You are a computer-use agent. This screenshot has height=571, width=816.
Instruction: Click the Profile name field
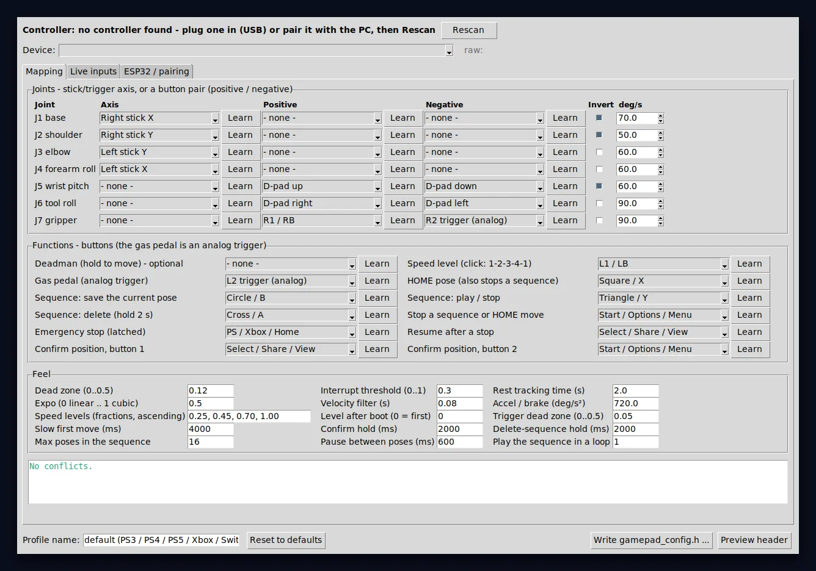[x=162, y=540]
